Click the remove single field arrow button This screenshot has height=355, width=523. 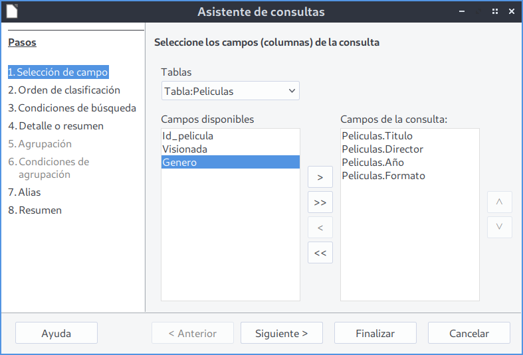320,228
